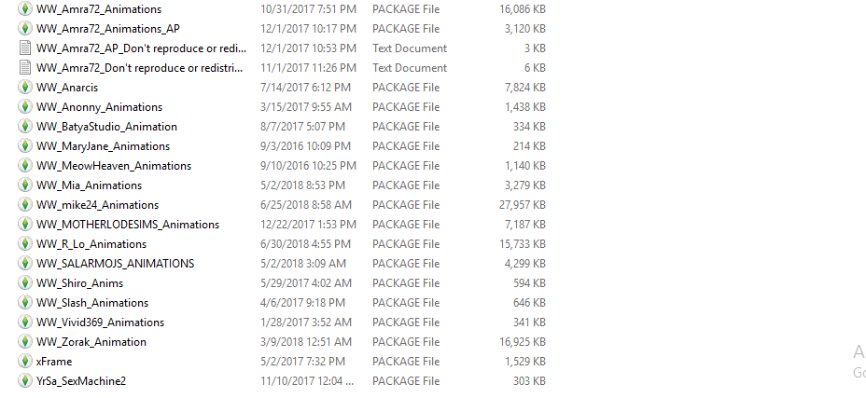Click the WW_mike24_Animations file icon
Viewport: 866px width, 398px height.
click(x=25, y=205)
